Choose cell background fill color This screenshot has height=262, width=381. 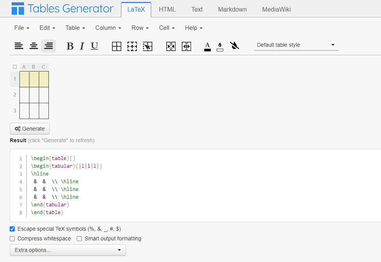[220, 46]
